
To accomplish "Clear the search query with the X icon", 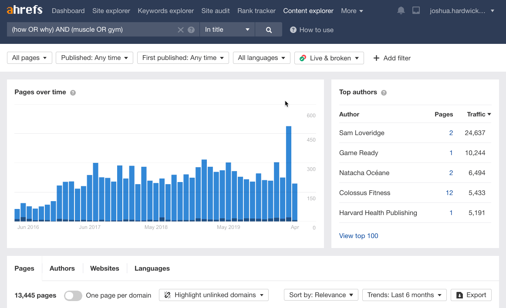I will click(180, 30).
